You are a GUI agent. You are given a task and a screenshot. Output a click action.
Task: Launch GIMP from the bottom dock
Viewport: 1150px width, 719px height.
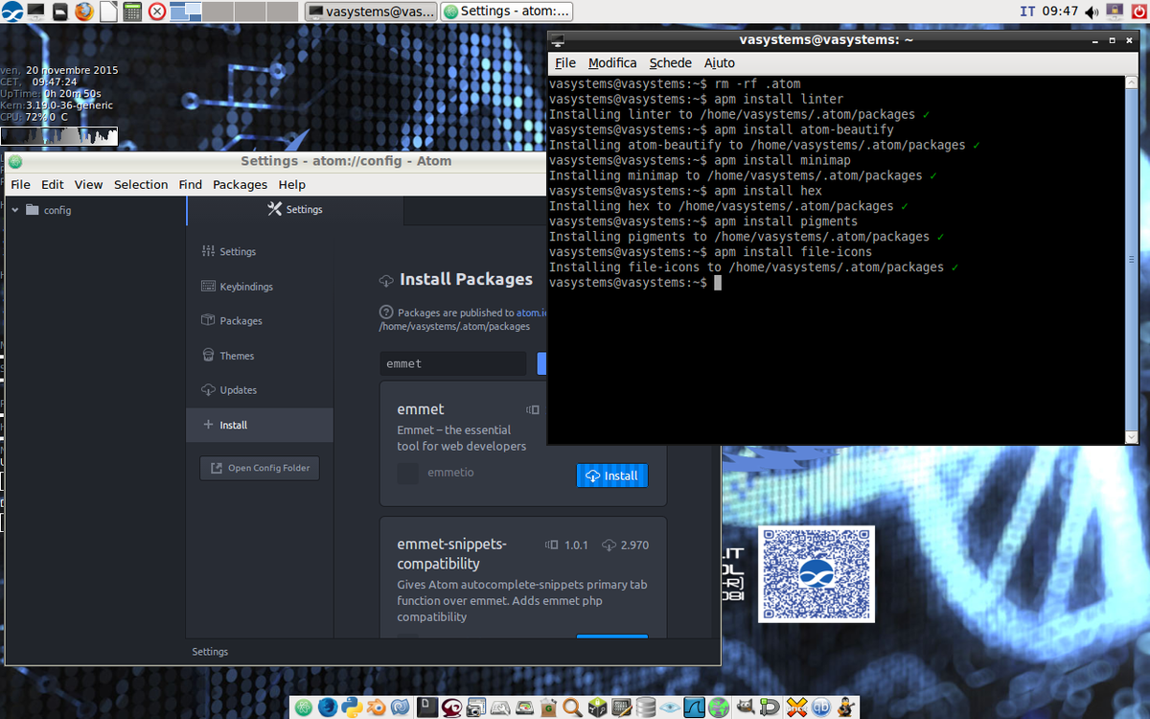click(745, 707)
